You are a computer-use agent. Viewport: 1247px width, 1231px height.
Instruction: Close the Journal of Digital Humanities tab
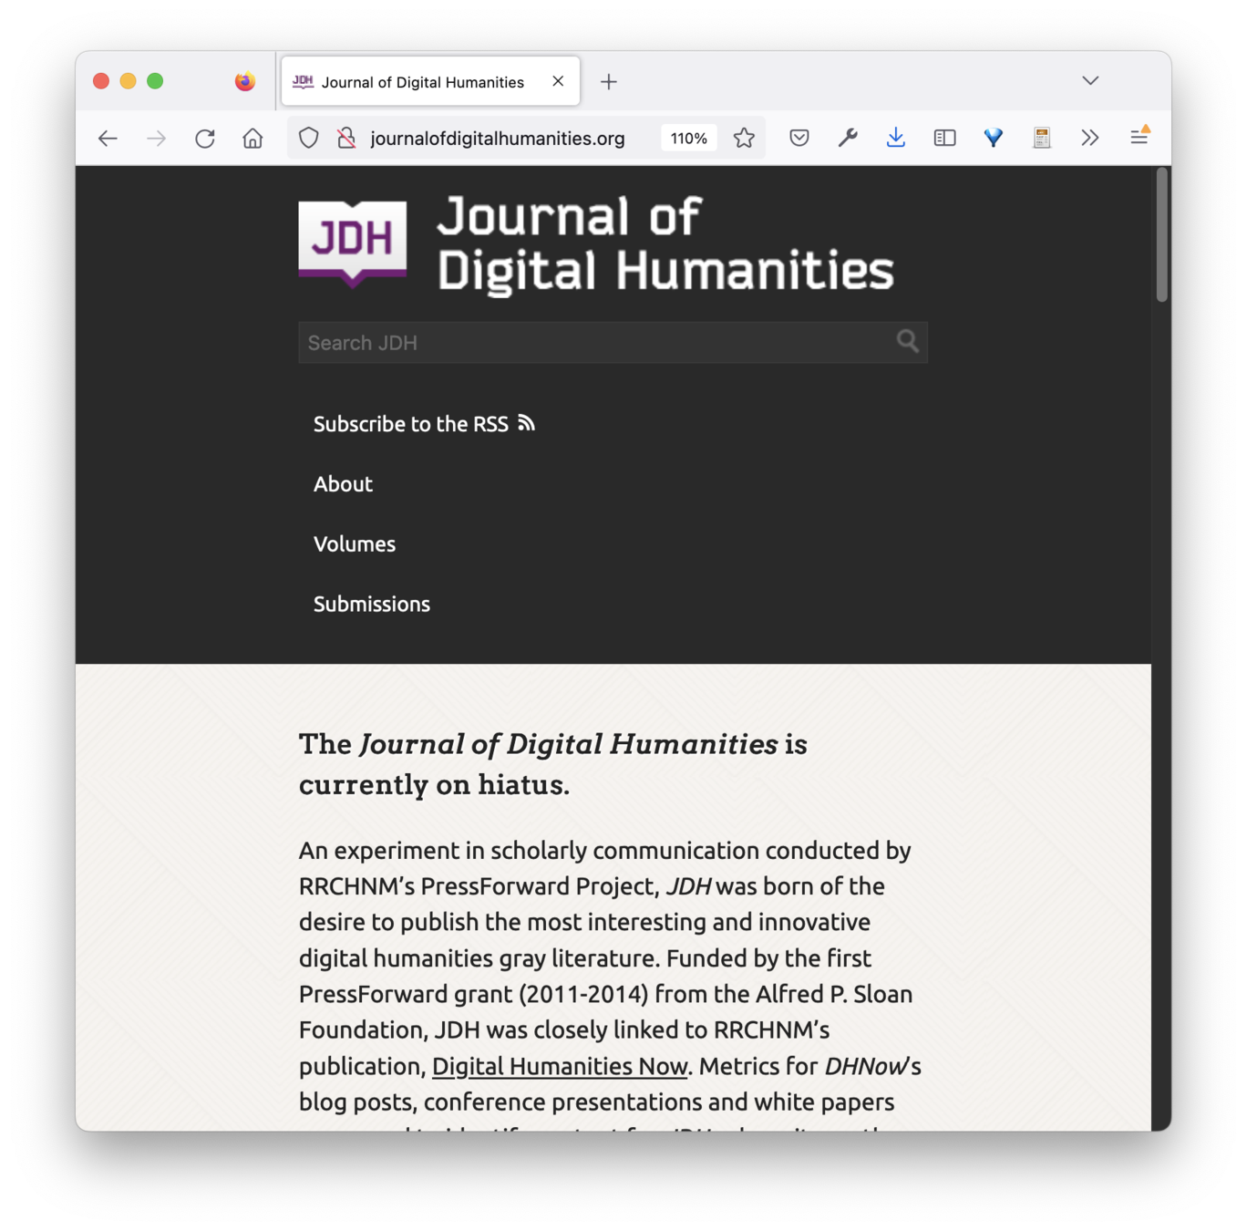pos(558,81)
